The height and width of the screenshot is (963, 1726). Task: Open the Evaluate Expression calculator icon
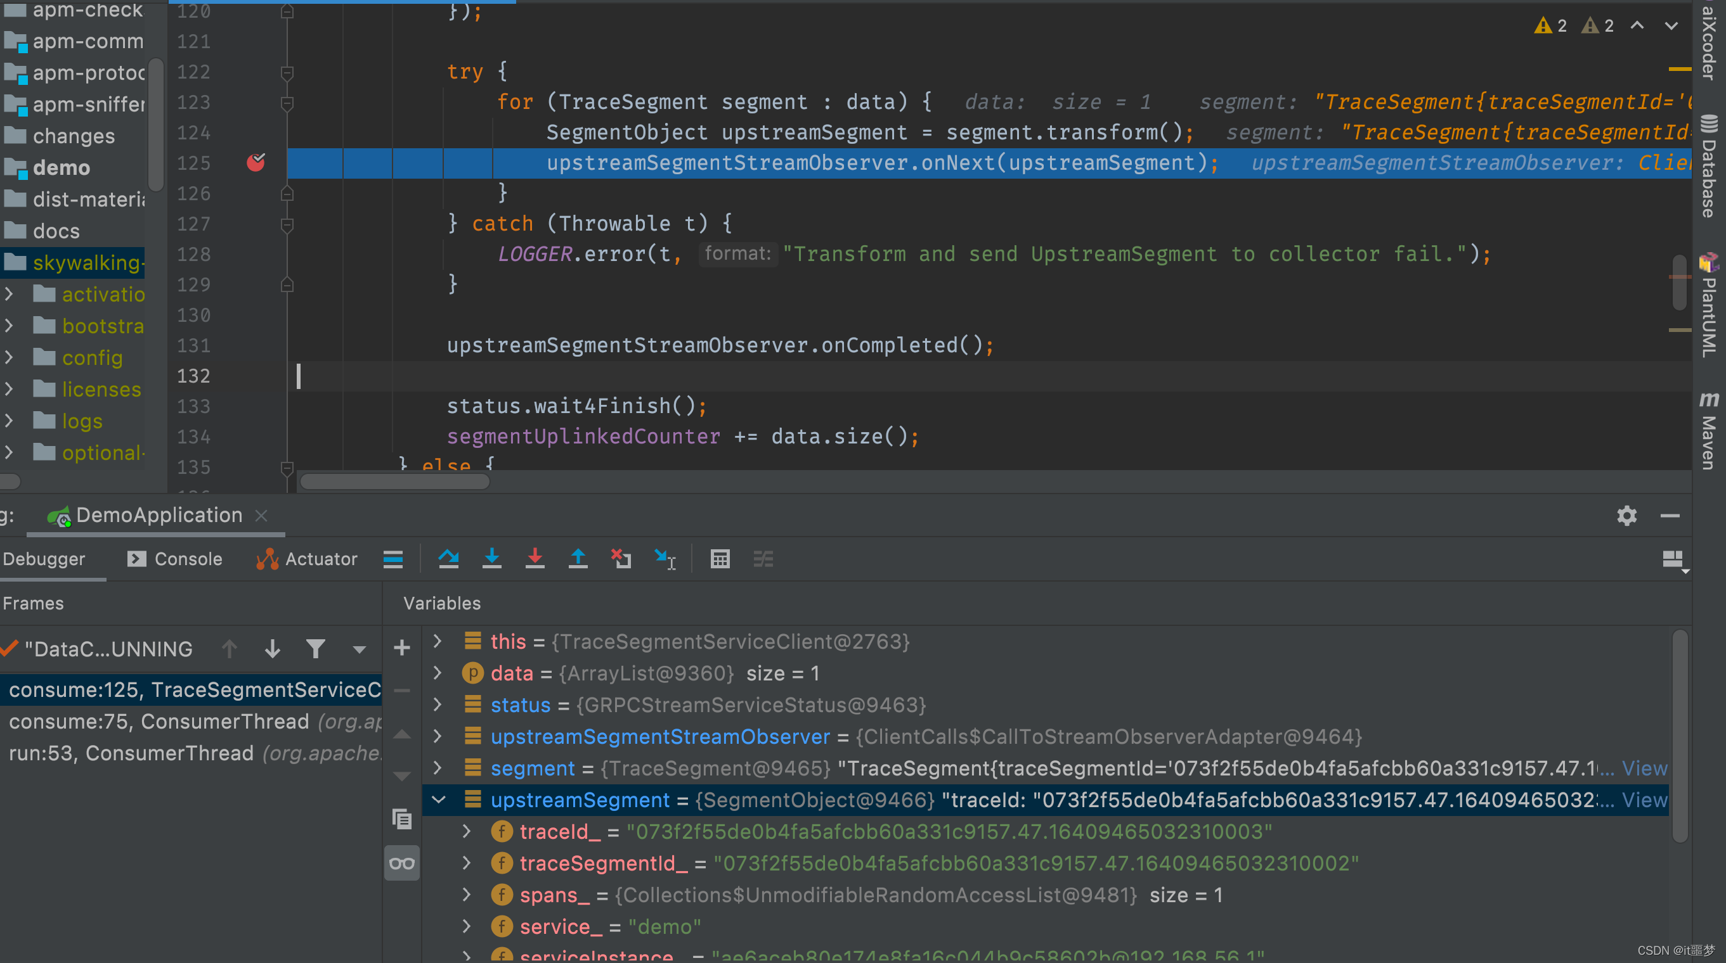click(720, 559)
